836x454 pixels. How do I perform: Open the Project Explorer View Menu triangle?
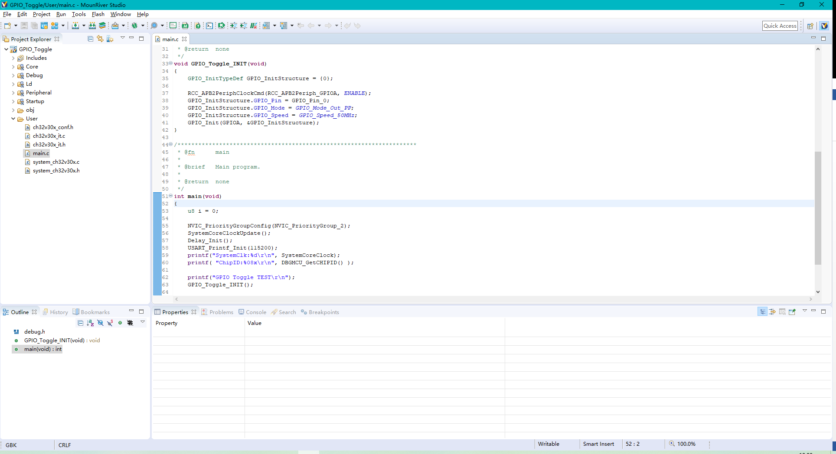(x=122, y=38)
